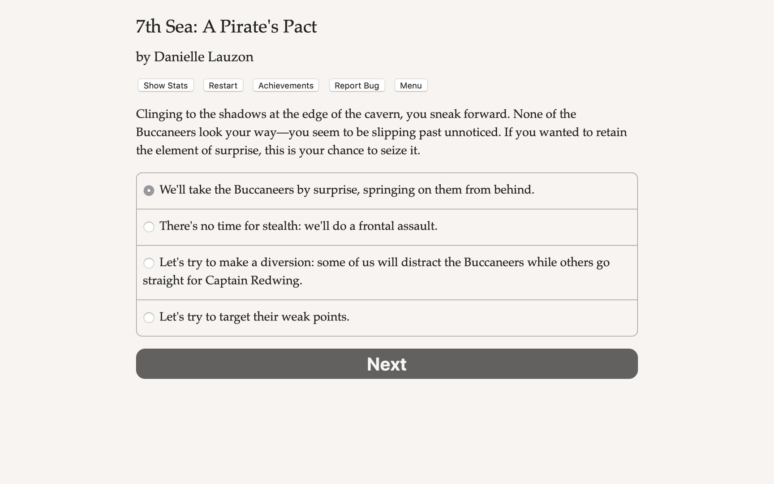Click the stealth assault choice text
The width and height of the screenshot is (774, 484).
tap(298, 226)
